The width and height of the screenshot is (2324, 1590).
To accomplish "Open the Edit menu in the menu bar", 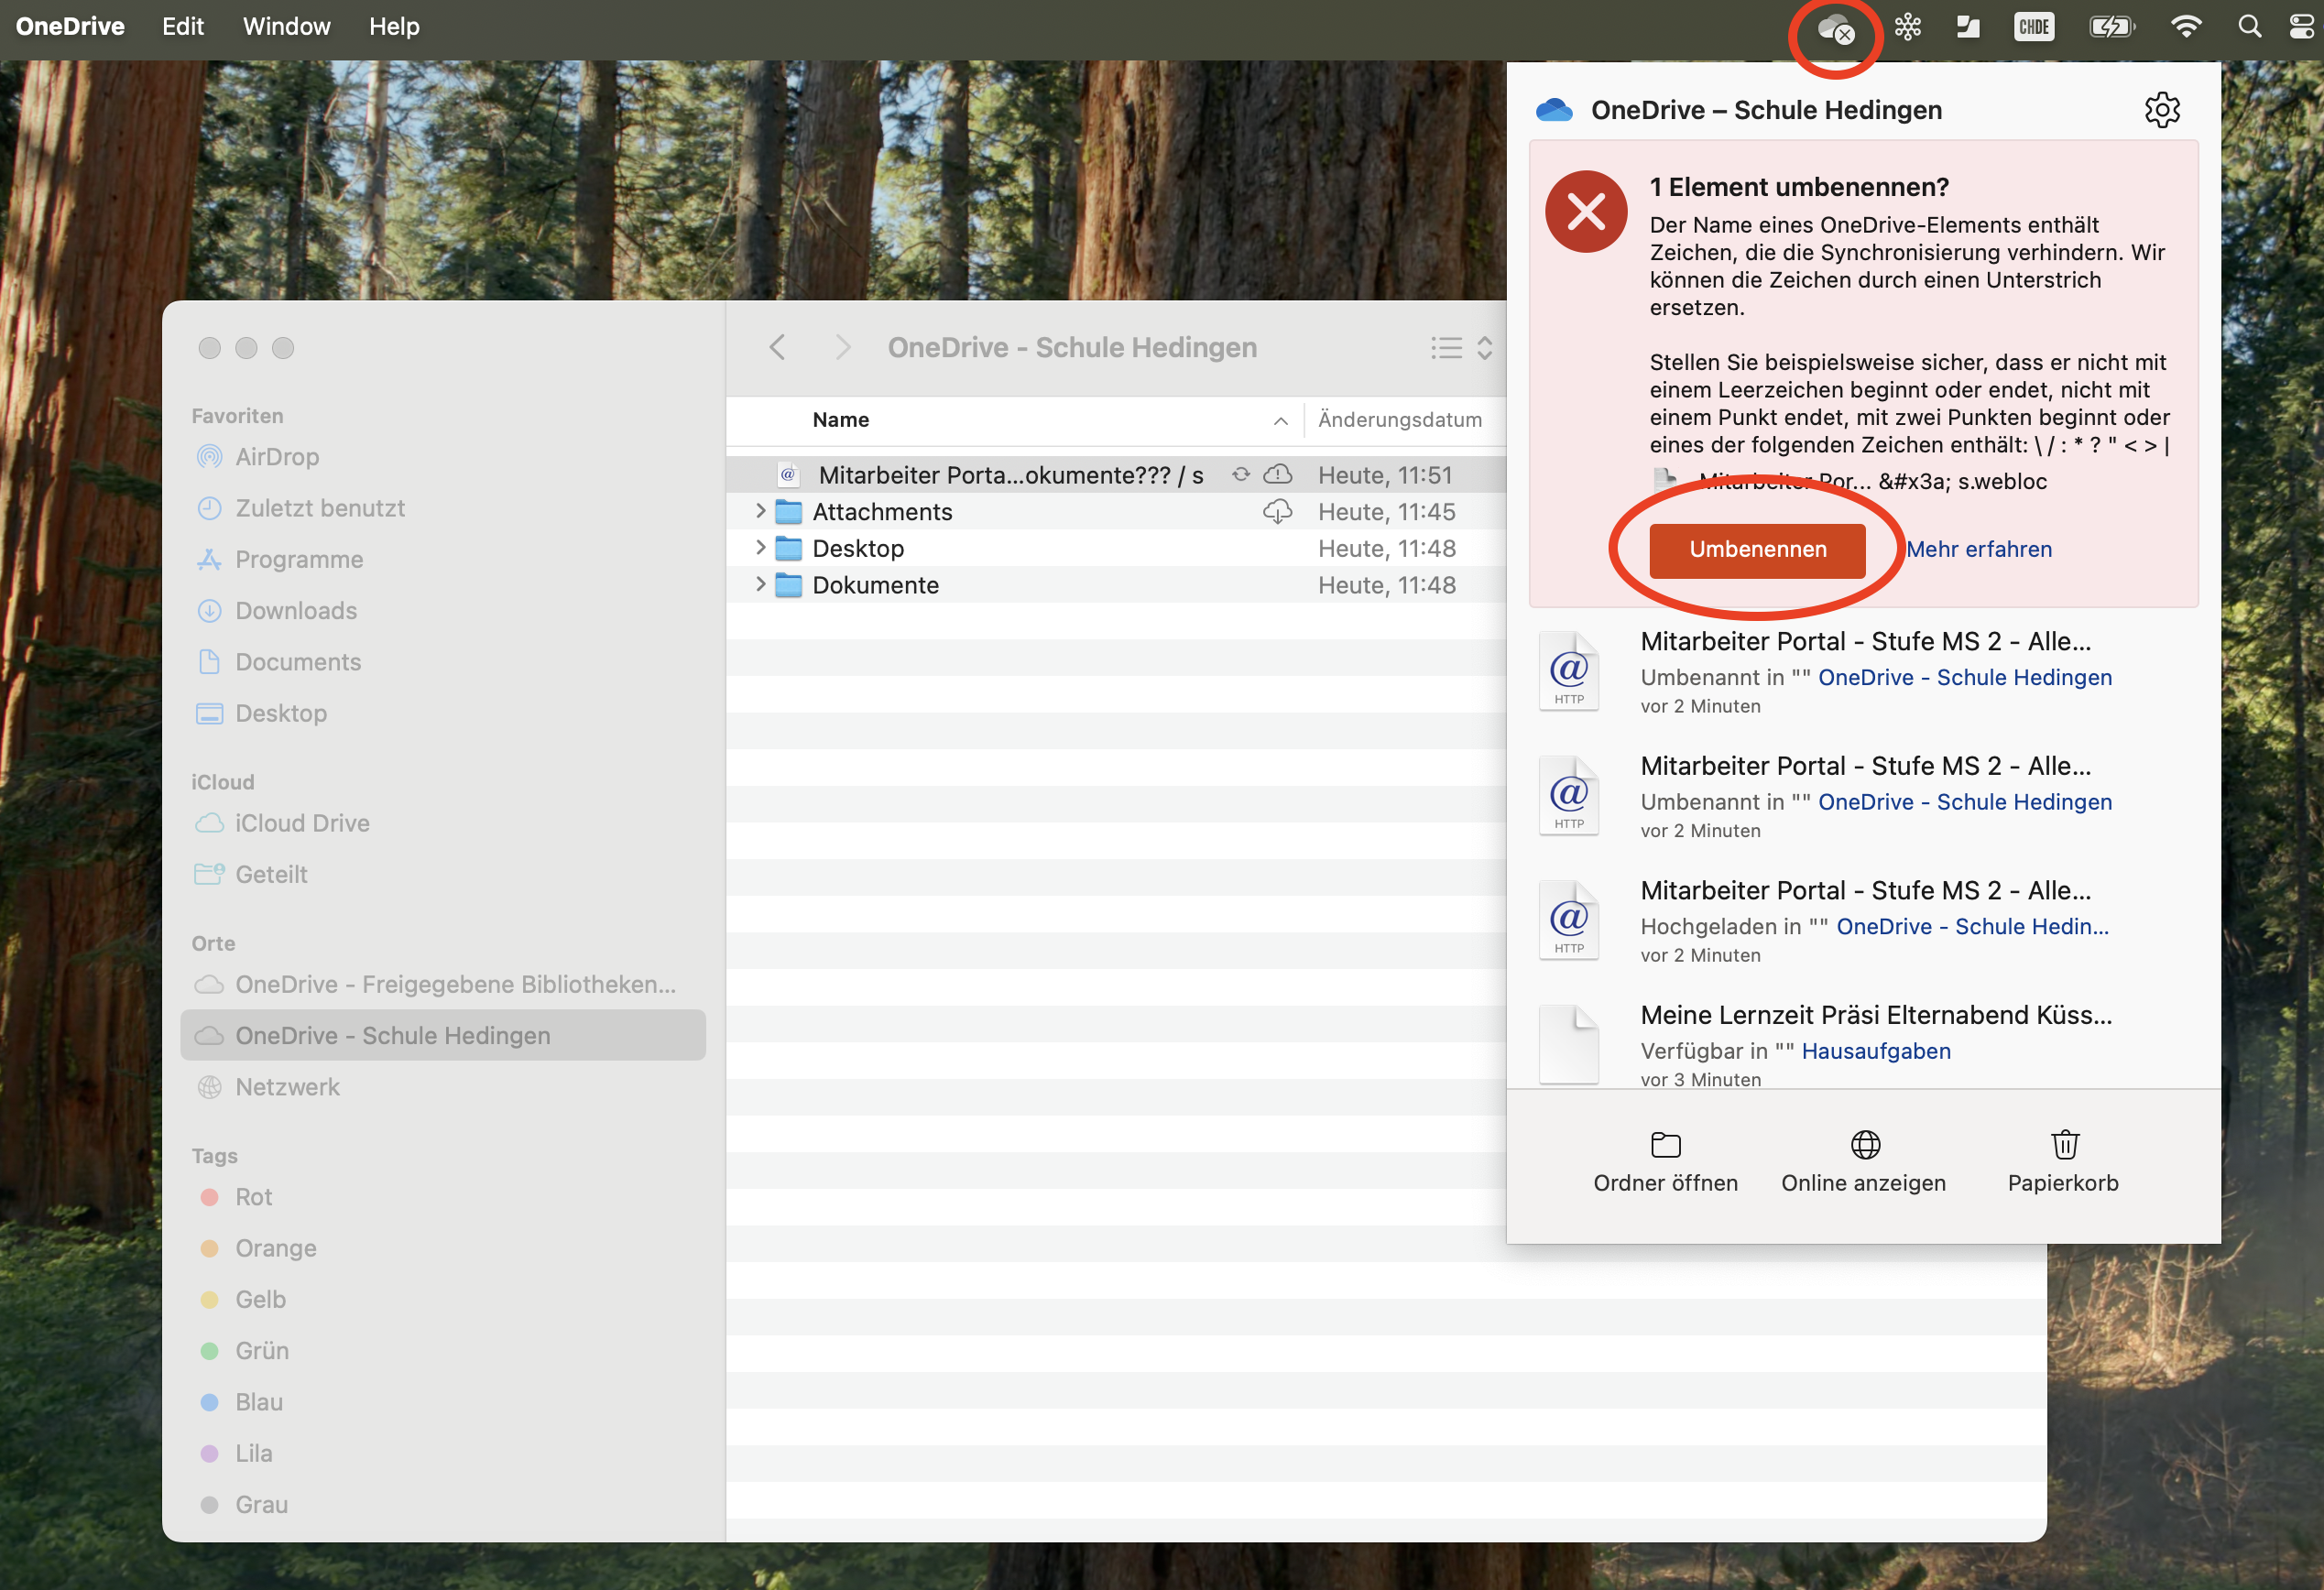I will coord(183,27).
